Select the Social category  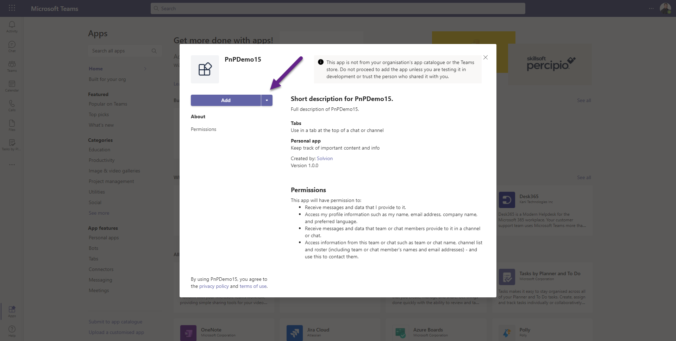point(95,202)
